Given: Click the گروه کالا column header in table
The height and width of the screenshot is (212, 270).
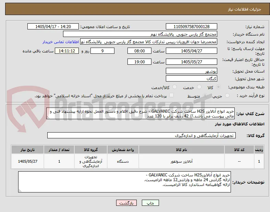Looking at the screenshot, I should pos(91,150).
